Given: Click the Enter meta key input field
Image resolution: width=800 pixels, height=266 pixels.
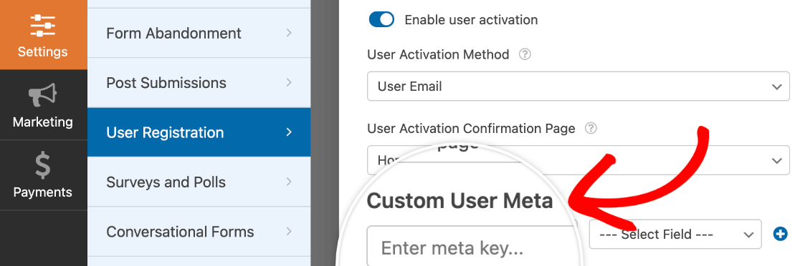Looking at the screenshot, I should coord(472,247).
